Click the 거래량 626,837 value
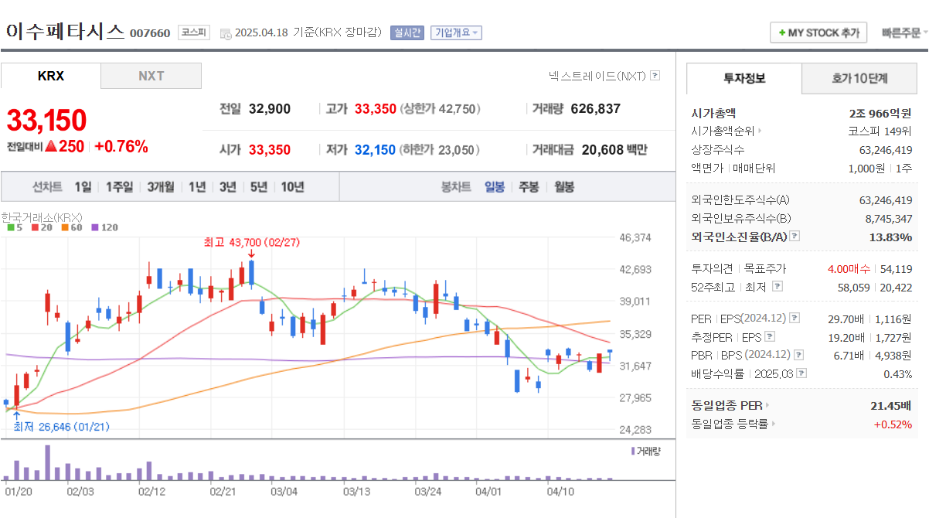The image size is (929, 518). 595,109
